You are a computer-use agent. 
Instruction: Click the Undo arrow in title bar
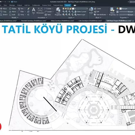coord(1,2)
